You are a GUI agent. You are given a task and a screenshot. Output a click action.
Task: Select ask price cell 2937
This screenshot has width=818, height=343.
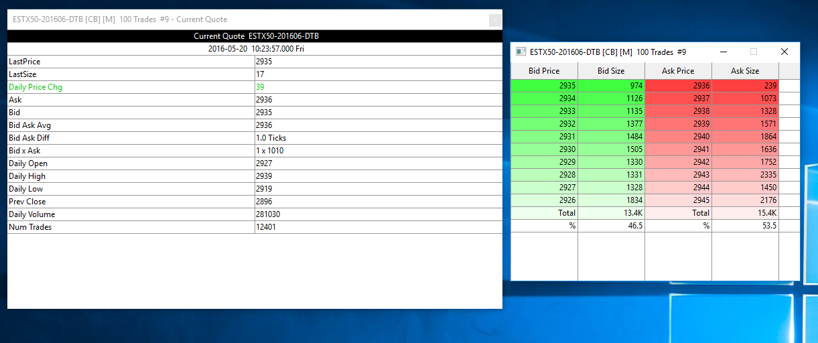678,98
